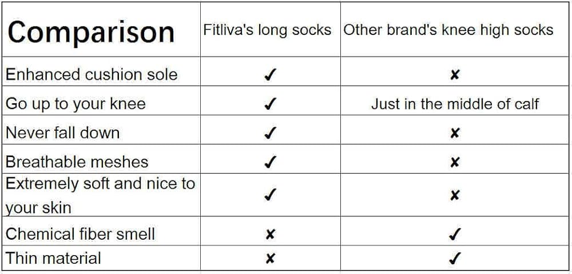This screenshot has height=274, width=572.
Task: Select the Comparison heading cell
Action: coord(91,32)
